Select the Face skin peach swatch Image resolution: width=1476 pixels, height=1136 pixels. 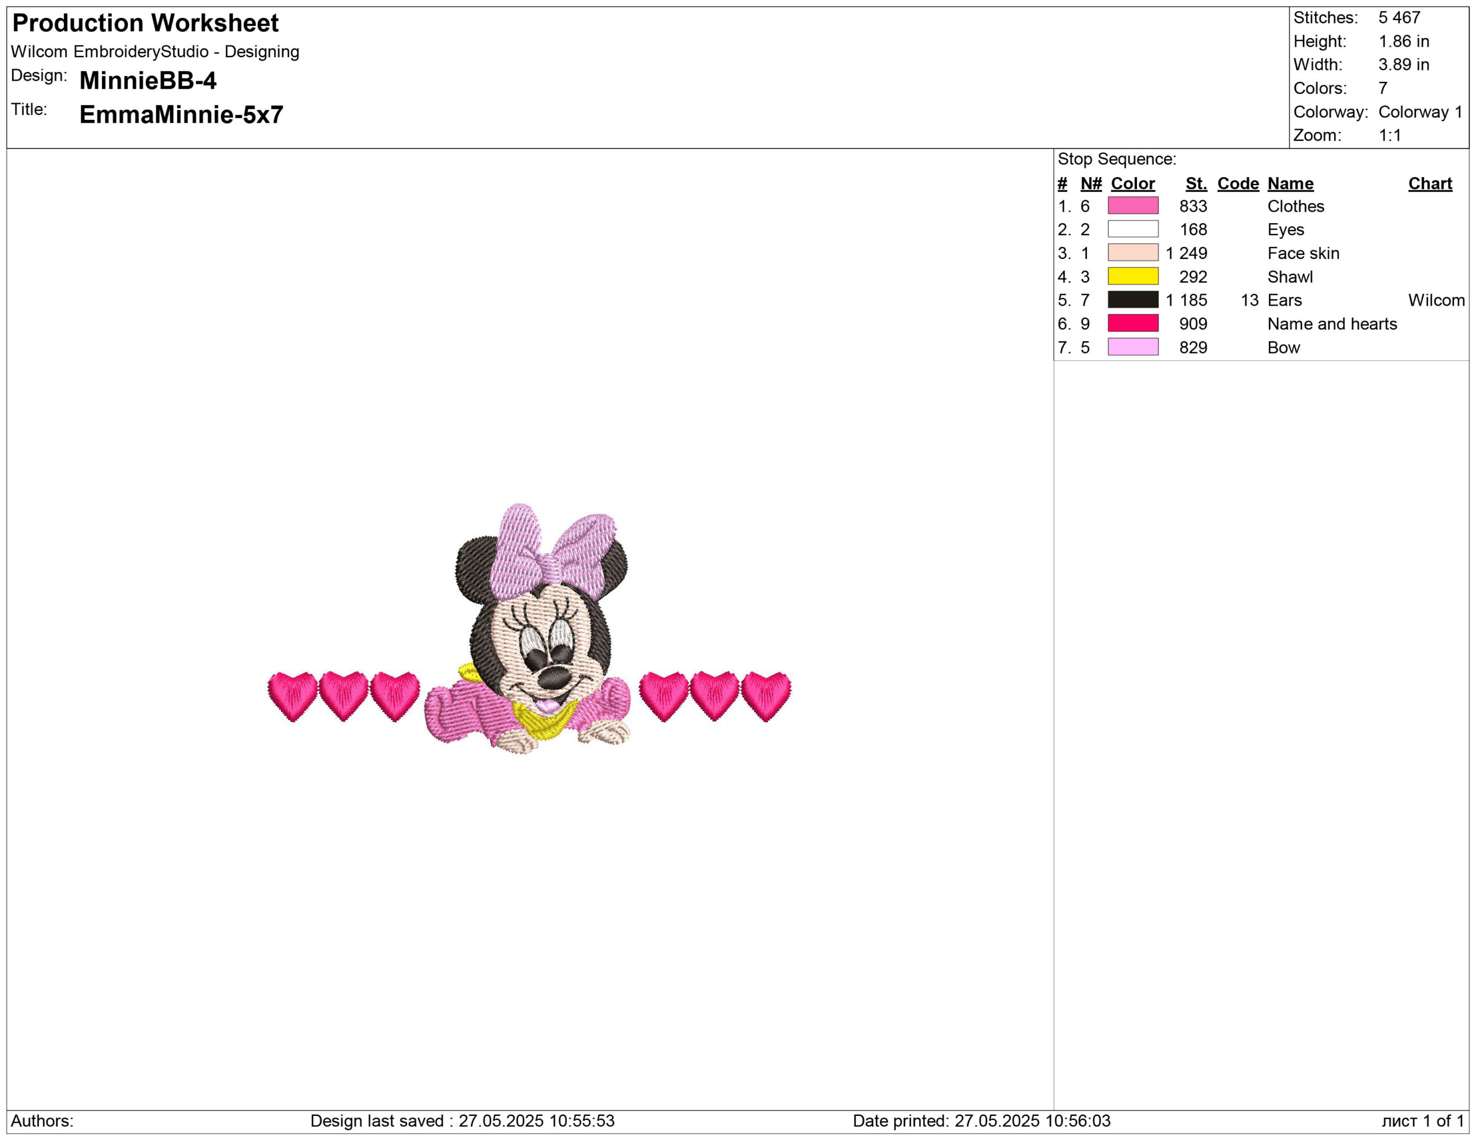point(1133,253)
